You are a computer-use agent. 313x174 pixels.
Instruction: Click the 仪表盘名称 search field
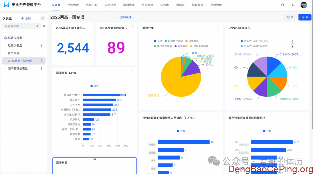point(19,26)
